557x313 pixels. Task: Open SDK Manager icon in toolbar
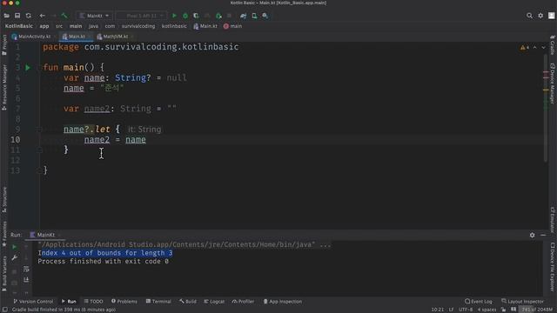tap(265, 16)
